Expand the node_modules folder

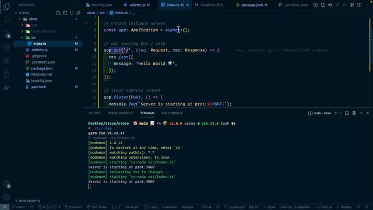22,32
